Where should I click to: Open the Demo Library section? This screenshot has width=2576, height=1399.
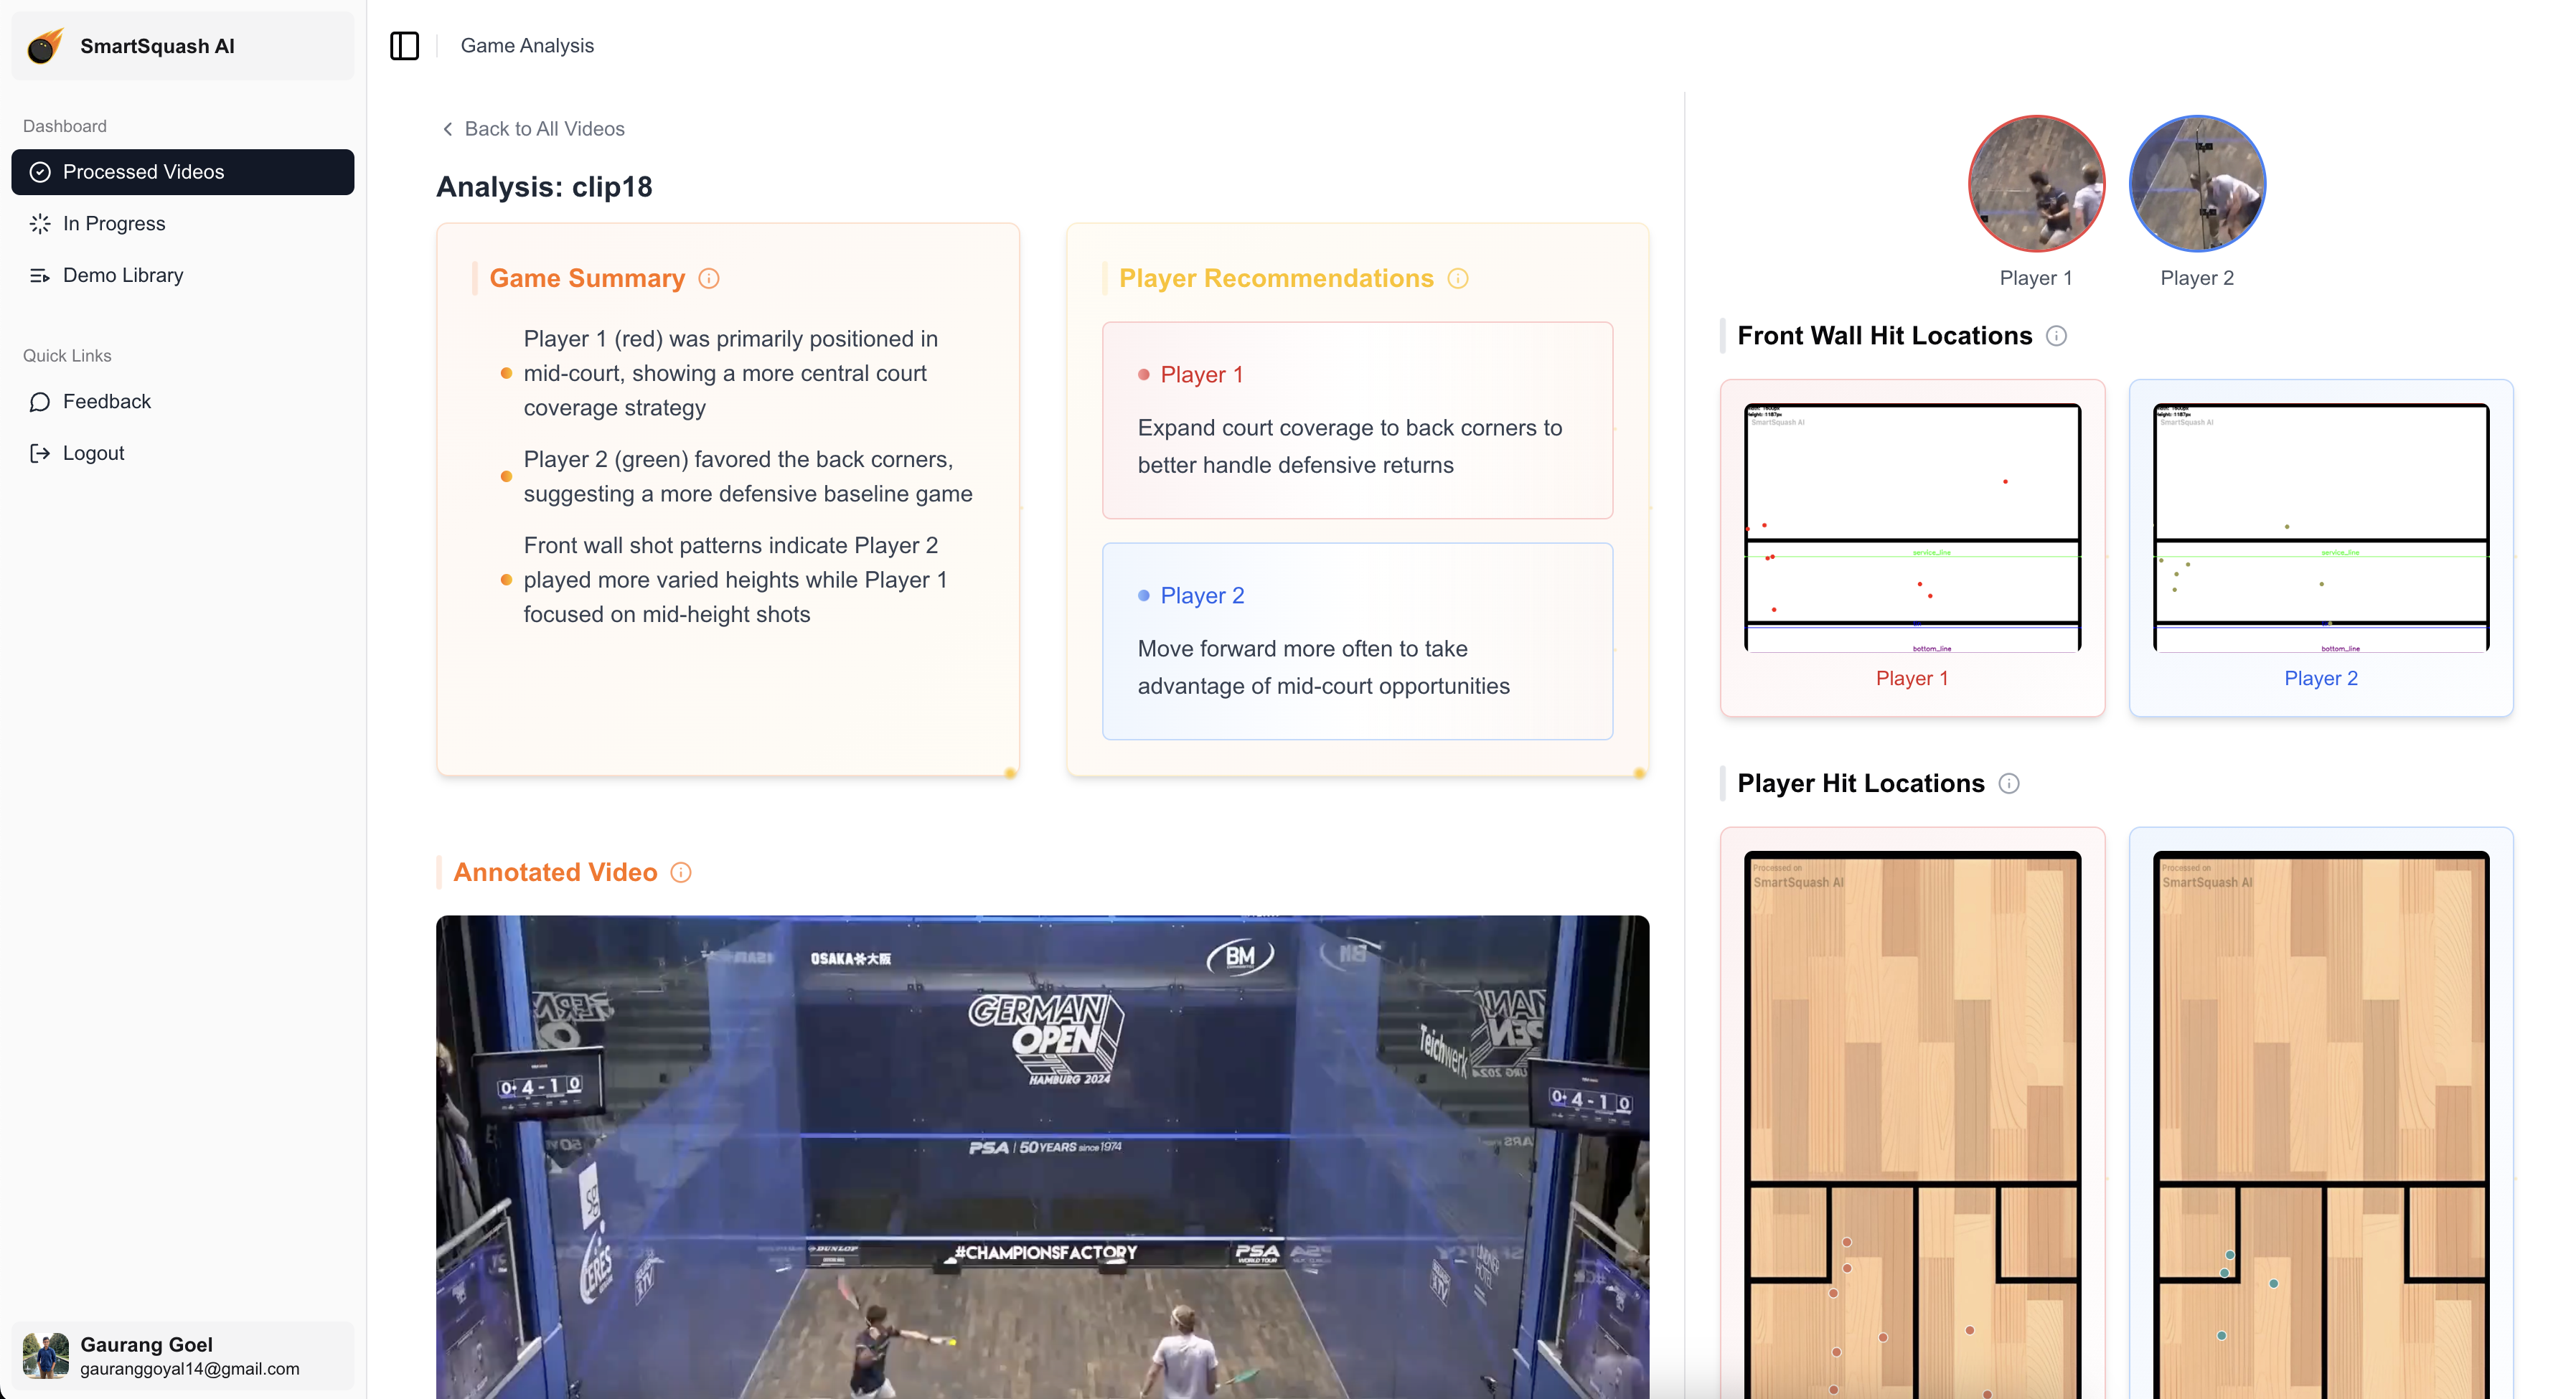122,274
